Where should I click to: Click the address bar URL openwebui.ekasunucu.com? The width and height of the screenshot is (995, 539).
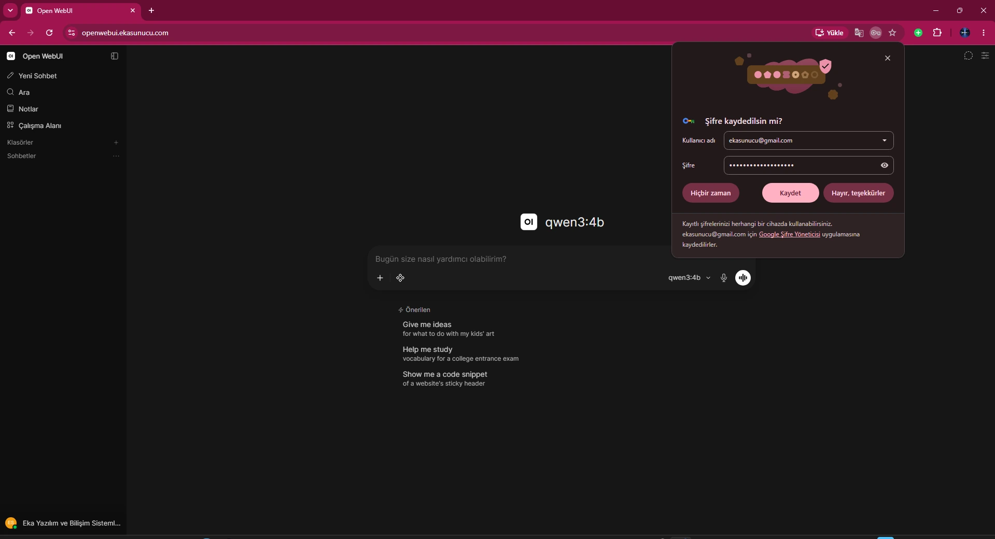point(125,33)
